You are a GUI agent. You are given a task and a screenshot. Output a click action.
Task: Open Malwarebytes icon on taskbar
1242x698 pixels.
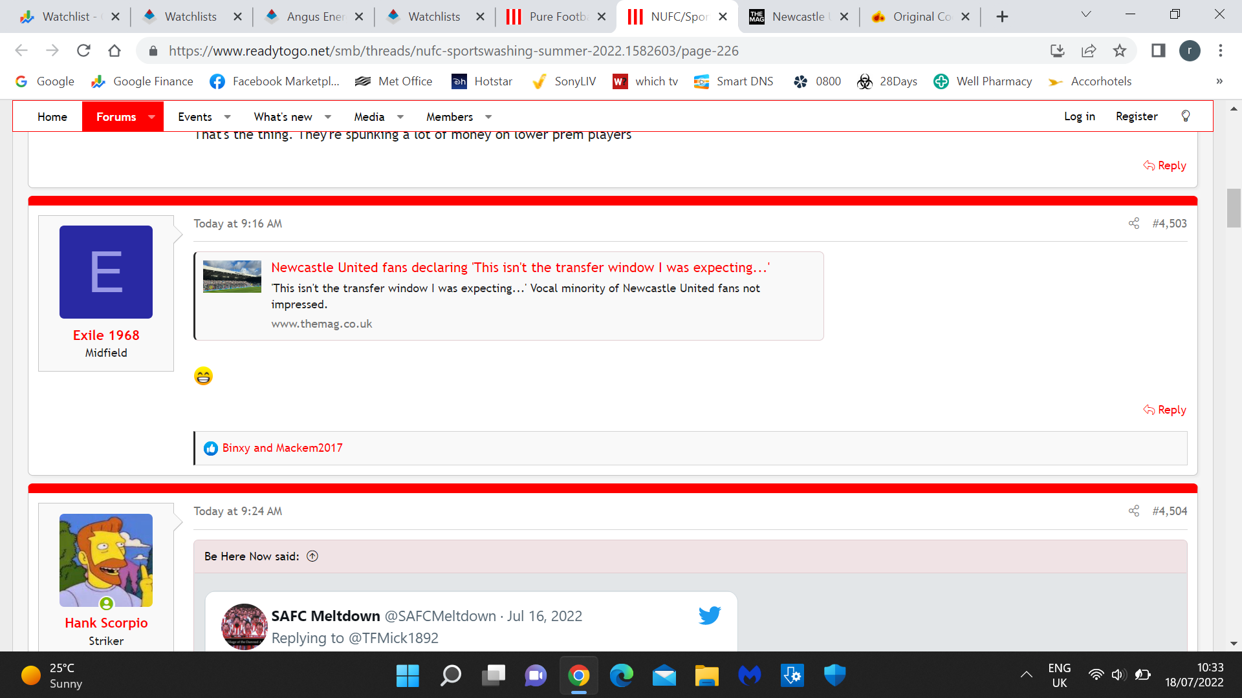750,676
